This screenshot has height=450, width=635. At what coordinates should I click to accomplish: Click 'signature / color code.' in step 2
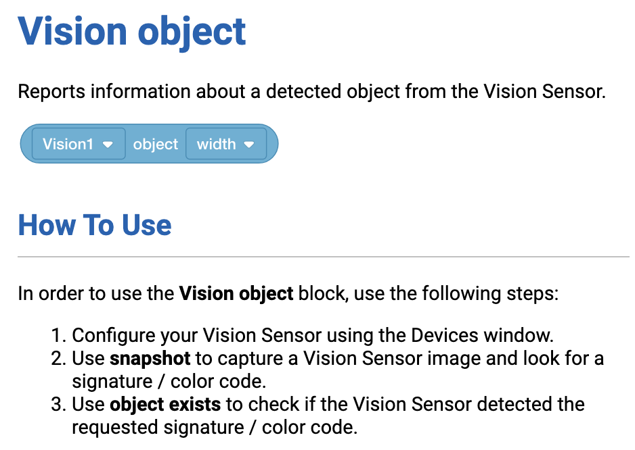pos(169,382)
